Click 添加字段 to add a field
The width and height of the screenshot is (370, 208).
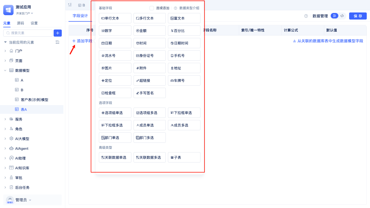(x=82, y=41)
